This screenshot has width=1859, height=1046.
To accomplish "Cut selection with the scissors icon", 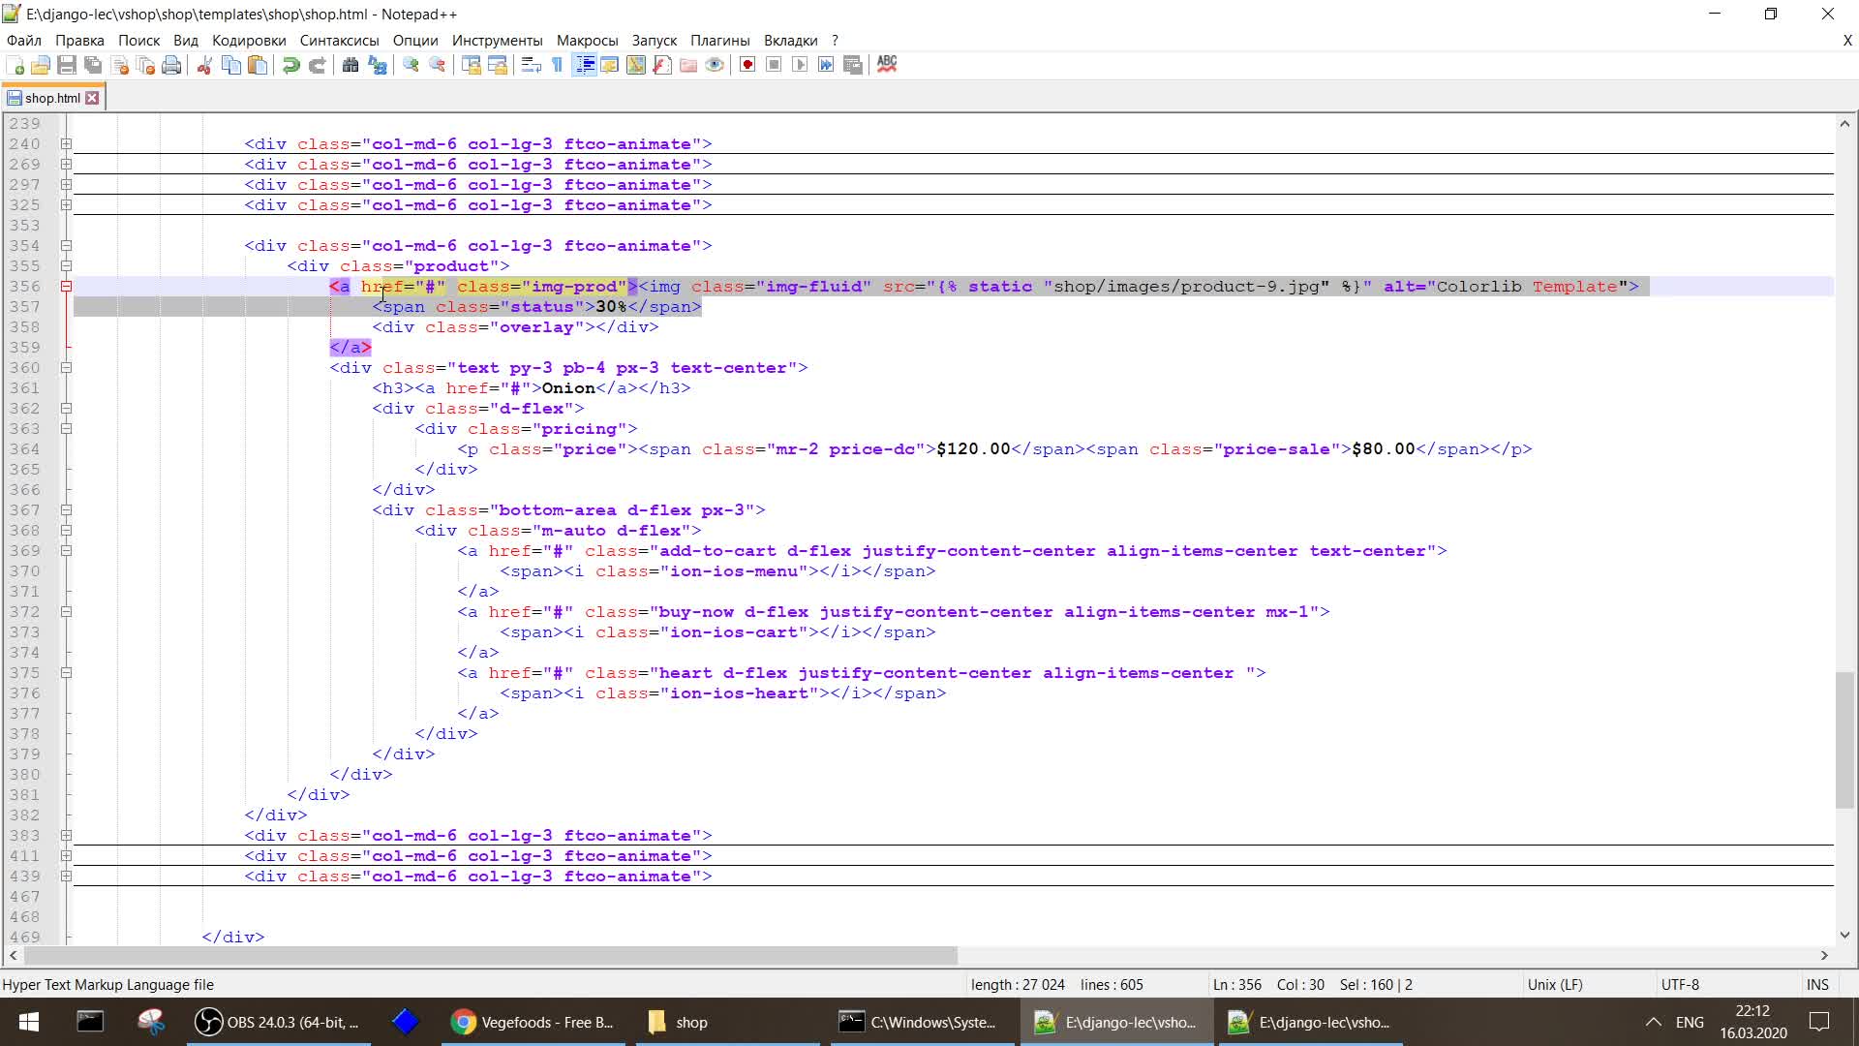I will point(204,65).
